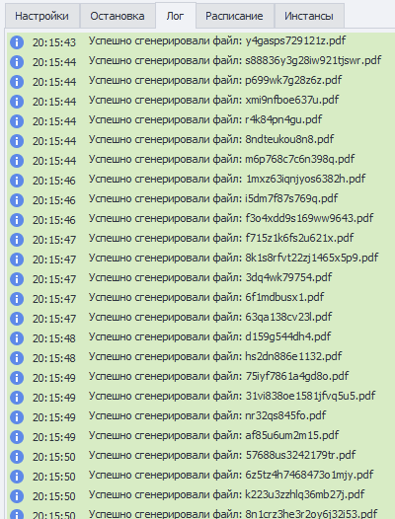Select log line 57688us3242179tr.pdf
Image resolution: width=395 pixels, height=519 pixels.
(x=200, y=457)
